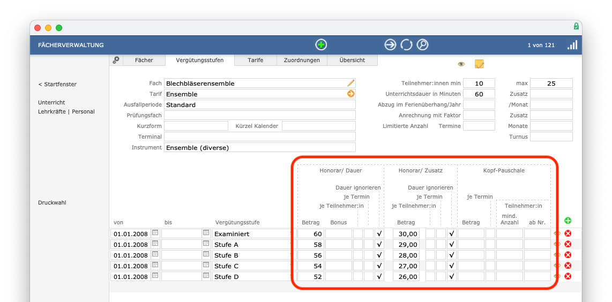Open the yellow sticky note icon

tap(479, 64)
